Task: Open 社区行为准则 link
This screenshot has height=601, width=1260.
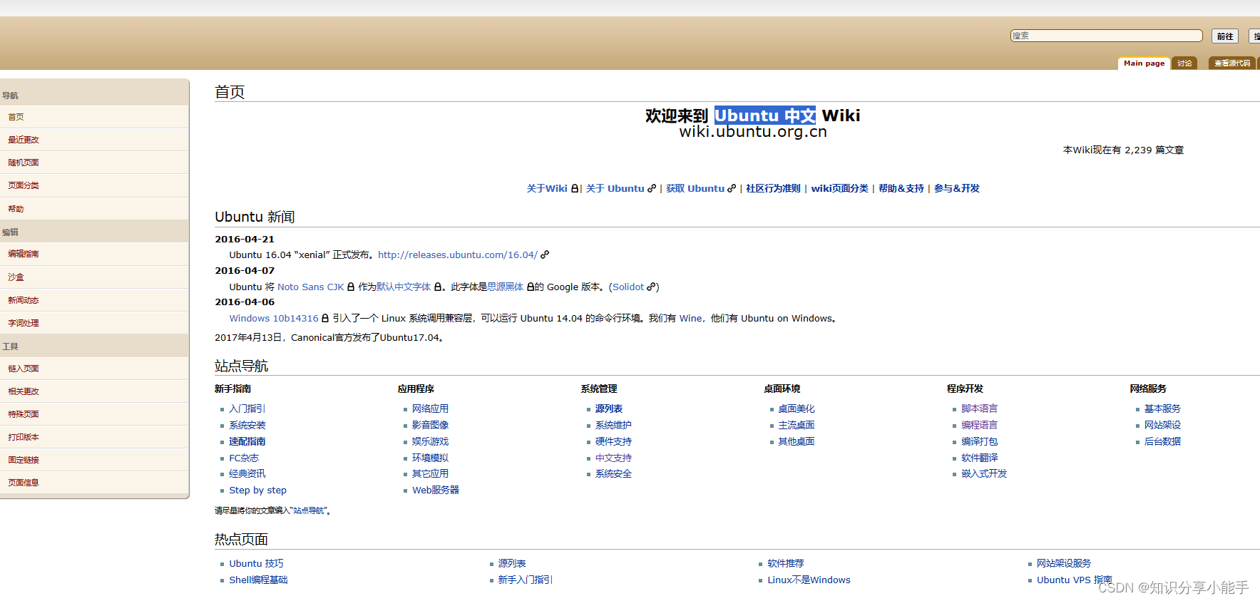Action: tap(773, 188)
